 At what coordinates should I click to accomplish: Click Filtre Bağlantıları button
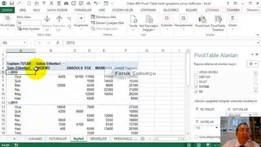coord(104,29)
